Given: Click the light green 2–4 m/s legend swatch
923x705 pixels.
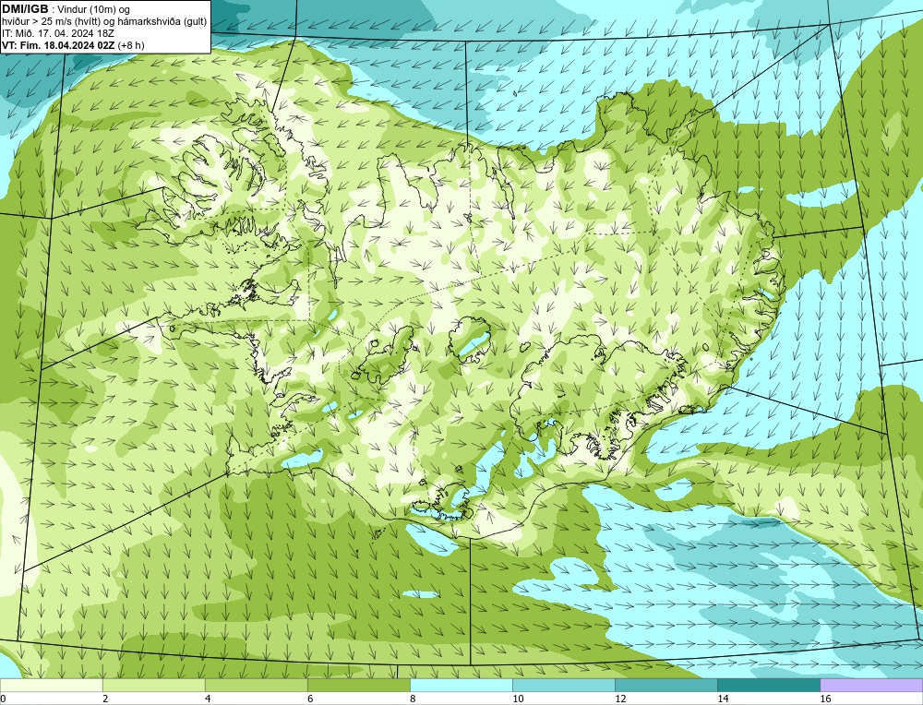Looking at the screenshot, I should pos(153,685).
